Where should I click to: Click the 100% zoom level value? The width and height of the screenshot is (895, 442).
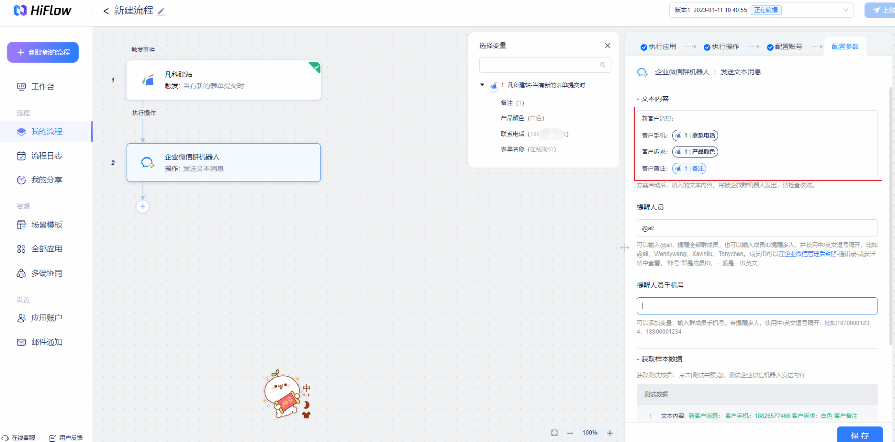point(590,433)
